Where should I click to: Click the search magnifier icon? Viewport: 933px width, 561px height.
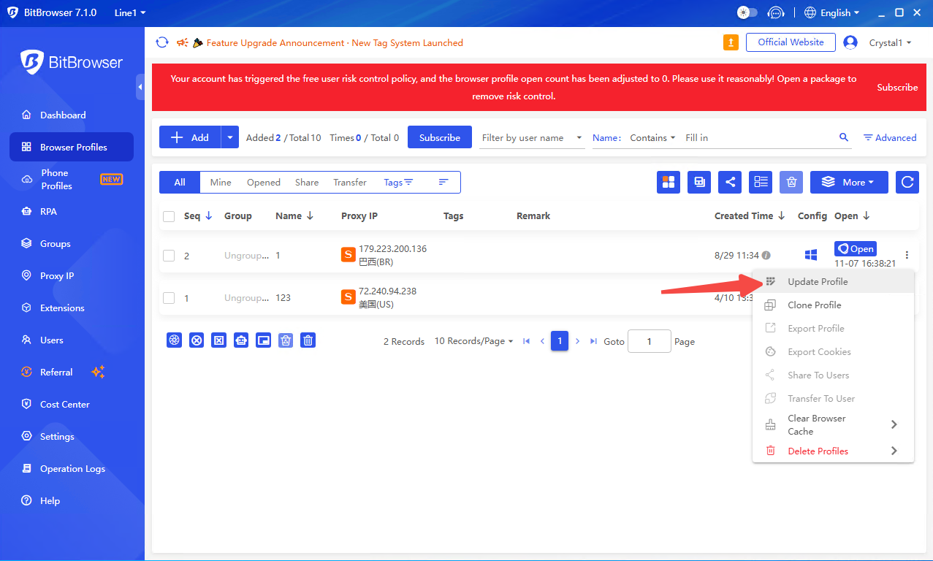[x=844, y=137]
